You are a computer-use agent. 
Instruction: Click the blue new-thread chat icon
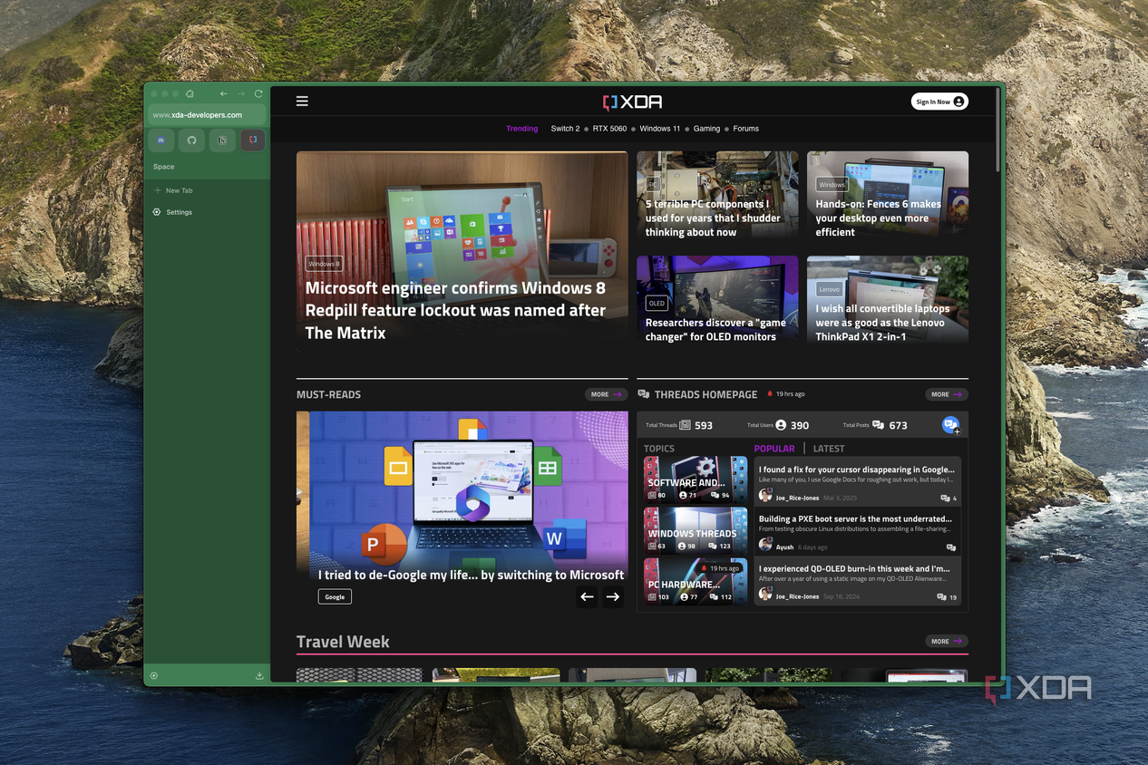point(950,424)
